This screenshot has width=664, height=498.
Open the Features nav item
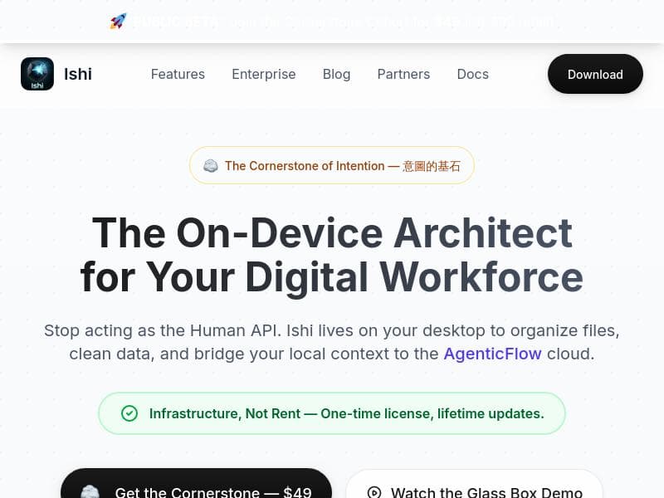pyautogui.click(x=178, y=74)
